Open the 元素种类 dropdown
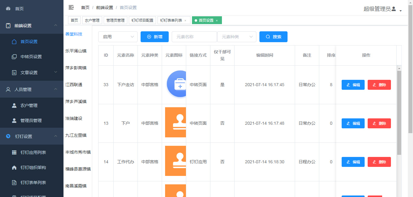 click(x=236, y=37)
